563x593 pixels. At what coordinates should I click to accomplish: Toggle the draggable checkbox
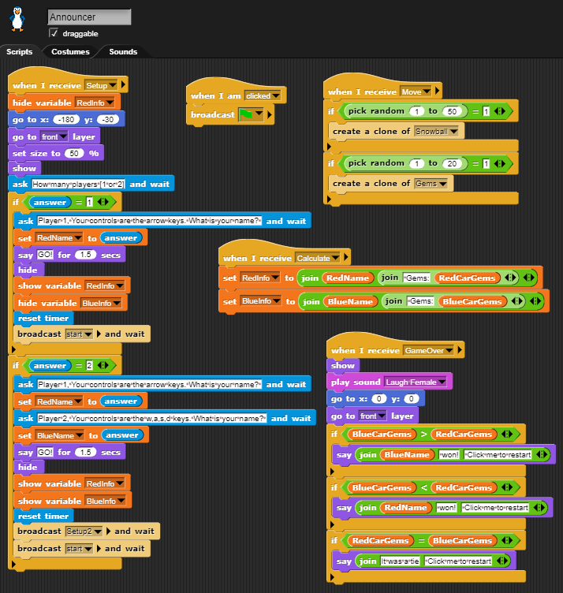(54, 33)
